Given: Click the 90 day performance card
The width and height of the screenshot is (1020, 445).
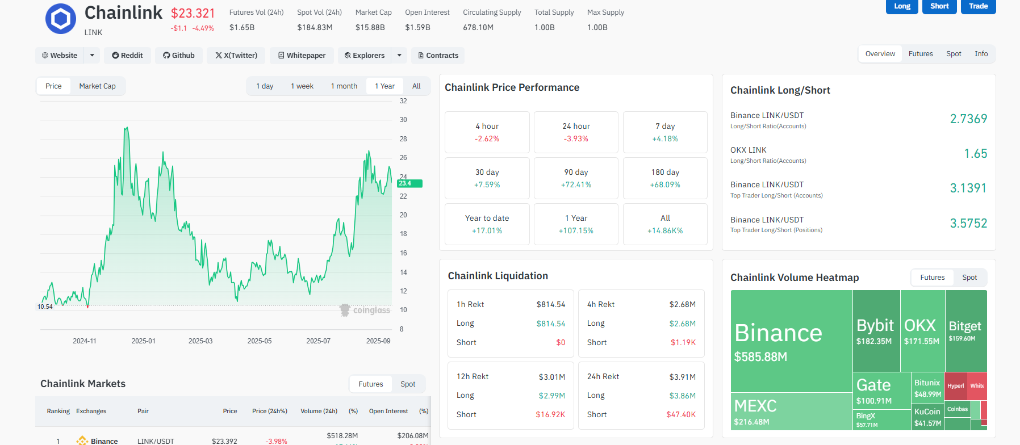Looking at the screenshot, I should [x=576, y=178].
